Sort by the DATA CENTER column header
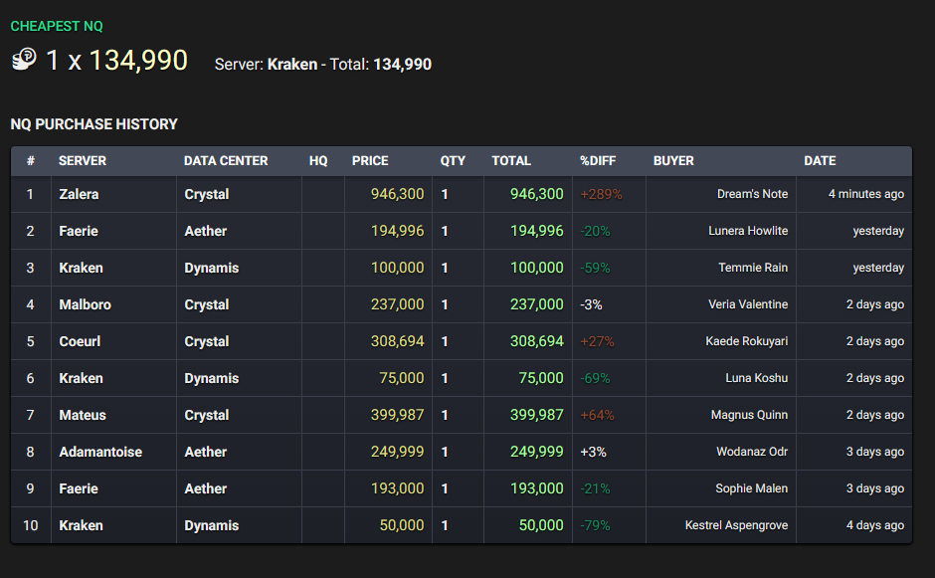Viewport: 935px width, 578px height. pyautogui.click(x=226, y=161)
